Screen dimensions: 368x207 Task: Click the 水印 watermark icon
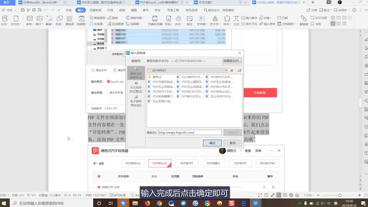pos(178,21)
